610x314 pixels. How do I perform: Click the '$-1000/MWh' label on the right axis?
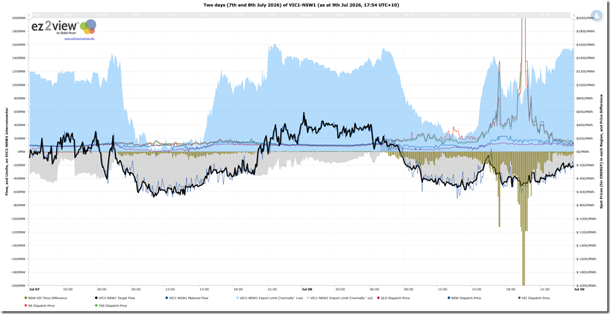click(x=586, y=219)
